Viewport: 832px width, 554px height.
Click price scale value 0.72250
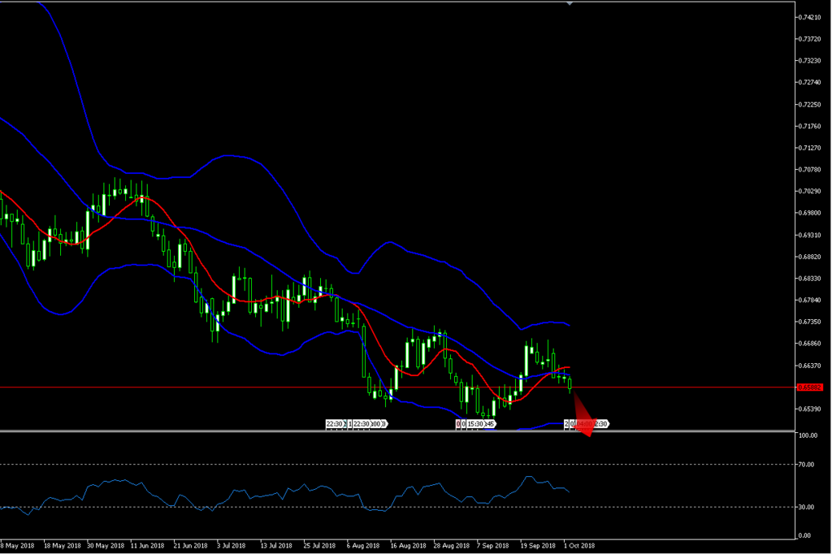[x=810, y=105]
